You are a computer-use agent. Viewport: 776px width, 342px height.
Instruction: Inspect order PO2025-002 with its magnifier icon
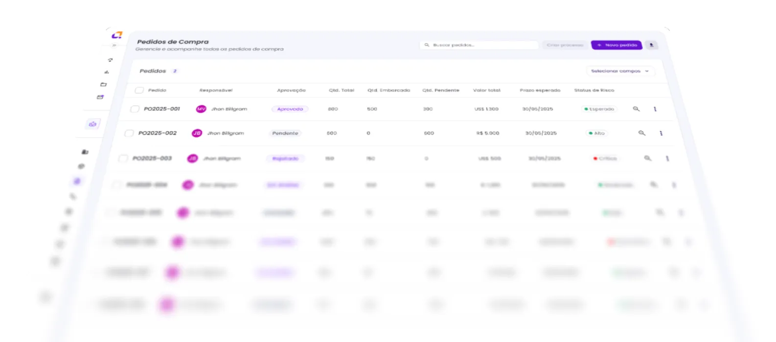click(x=642, y=133)
